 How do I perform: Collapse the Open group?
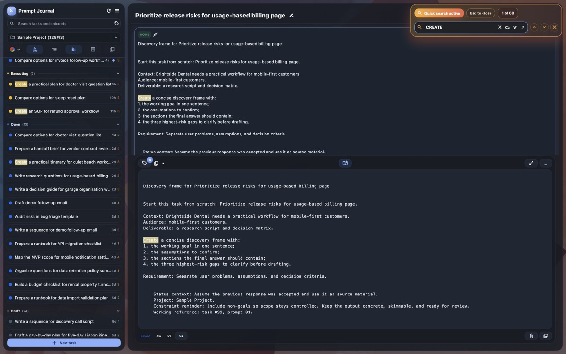pyautogui.click(x=118, y=125)
